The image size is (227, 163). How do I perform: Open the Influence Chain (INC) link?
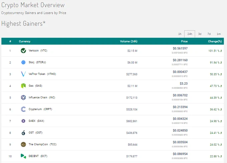coord(42,97)
